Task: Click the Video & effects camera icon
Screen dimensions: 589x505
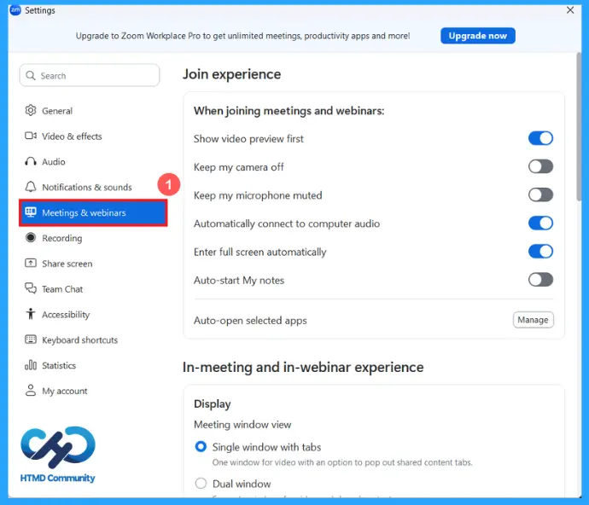Action: point(31,136)
